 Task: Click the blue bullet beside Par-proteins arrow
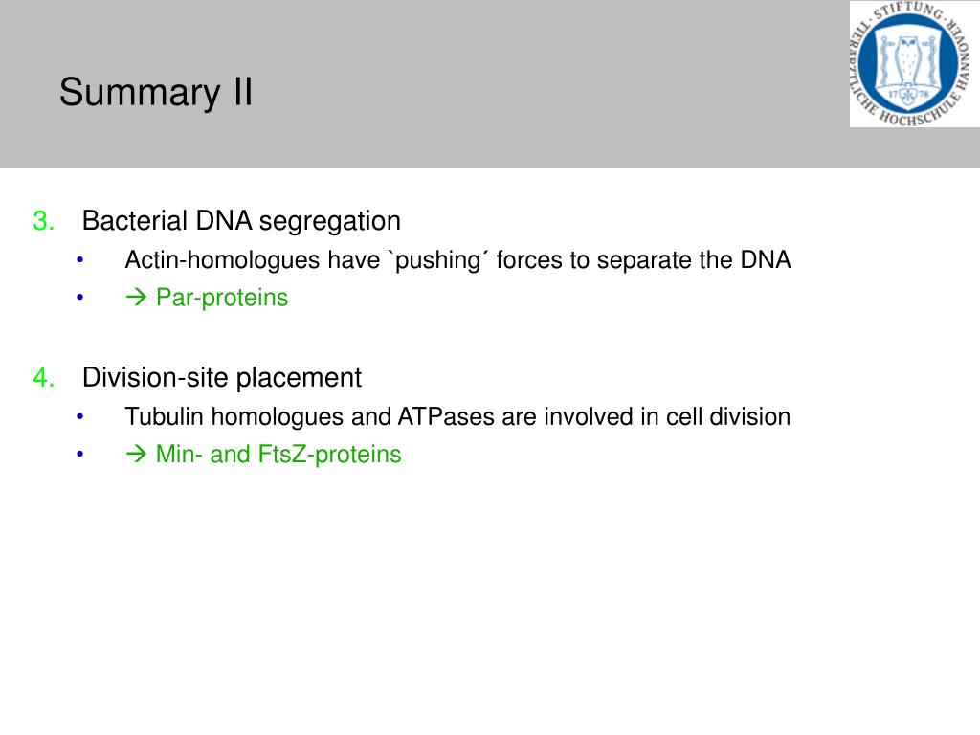[x=80, y=298]
